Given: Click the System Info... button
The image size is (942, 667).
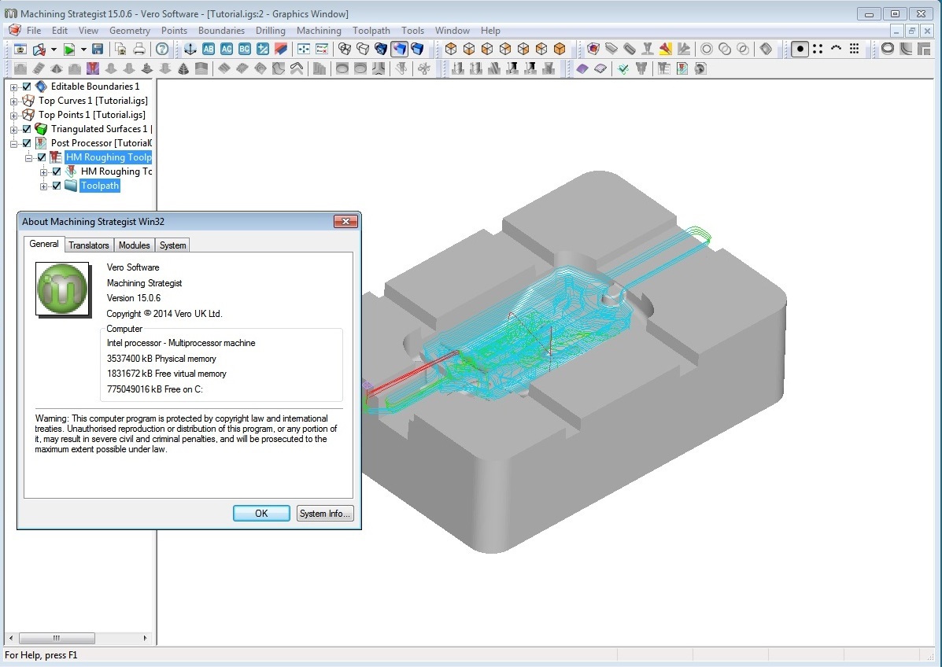Looking at the screenshot, I should point(325,514).
